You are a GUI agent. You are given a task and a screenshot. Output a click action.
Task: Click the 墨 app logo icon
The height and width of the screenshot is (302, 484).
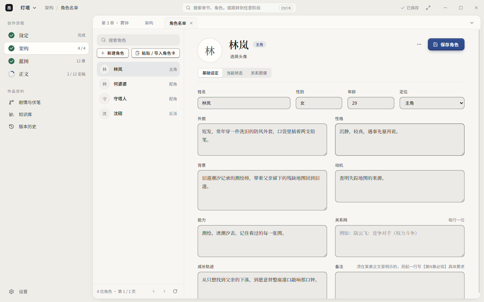tap(9, 8)
